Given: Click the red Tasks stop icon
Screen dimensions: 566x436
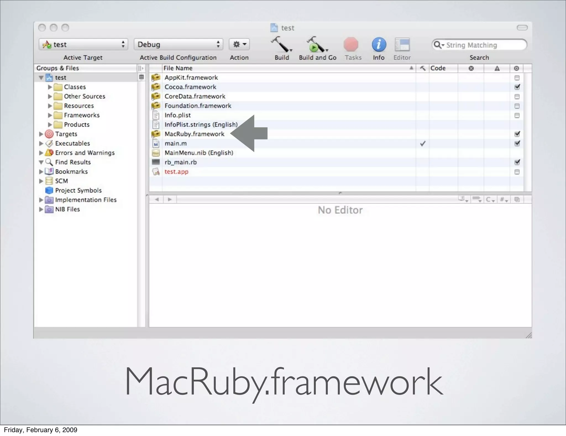Looking at the screenshot, I should pos(351,45).
